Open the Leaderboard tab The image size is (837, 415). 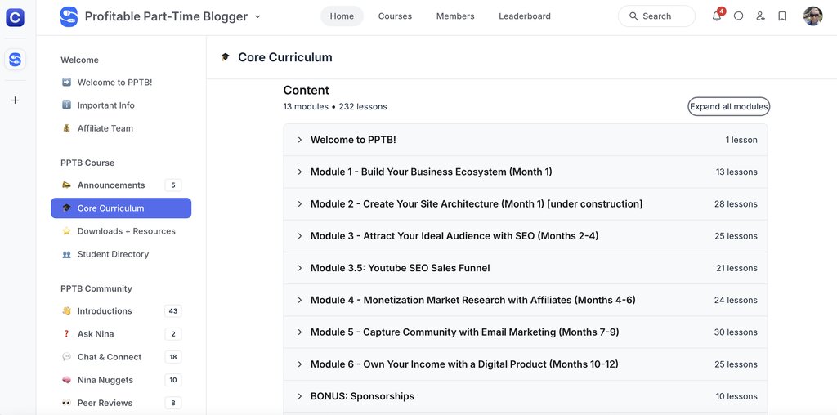point(525,16)
